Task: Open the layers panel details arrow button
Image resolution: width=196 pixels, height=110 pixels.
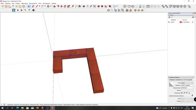Action: tap(193, 17)
